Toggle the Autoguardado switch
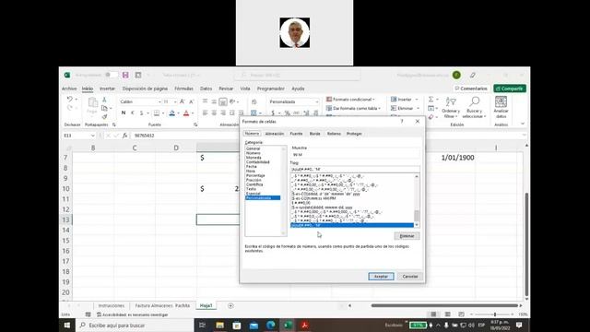Screen dimensions: 590x332 [112, 75]
